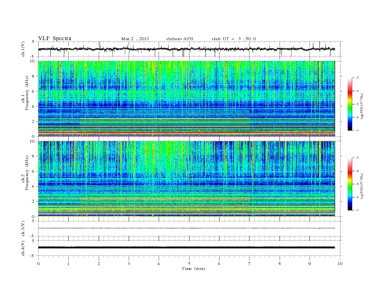Screen dimensions: 383x296
Task: Click the upper color bar "-3" tick label
Action: coord(356,78)
